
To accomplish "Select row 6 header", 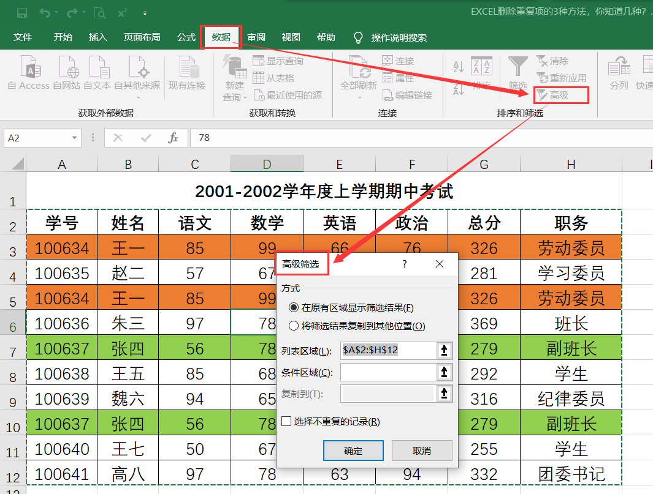I will pos(13,322).
